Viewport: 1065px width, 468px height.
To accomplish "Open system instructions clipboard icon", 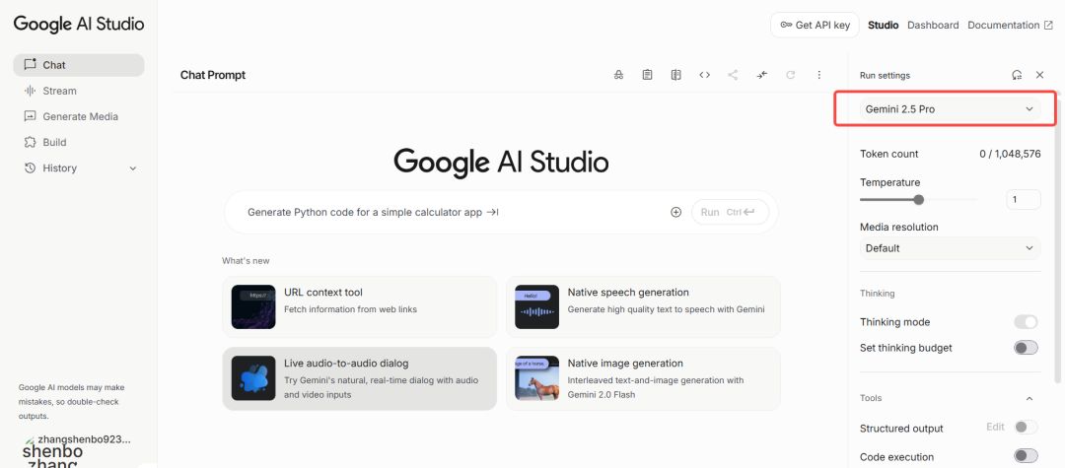I will click(x=647, y=75).
